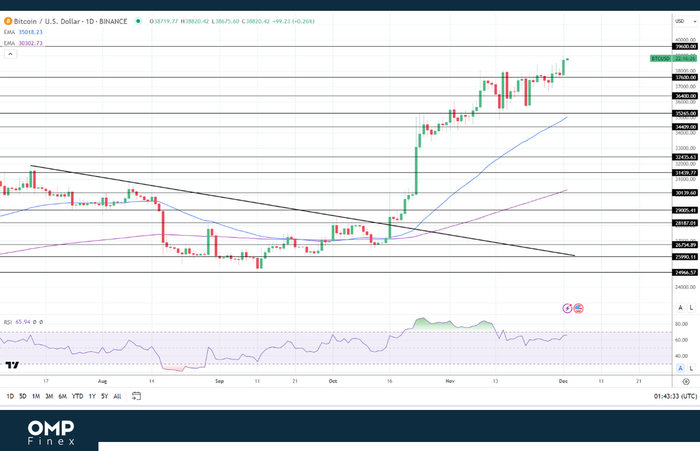The width and height of the screenshot is (700, 451).
Task: Toggle auto scale A on RSI pane
Action: coord(680,368)
